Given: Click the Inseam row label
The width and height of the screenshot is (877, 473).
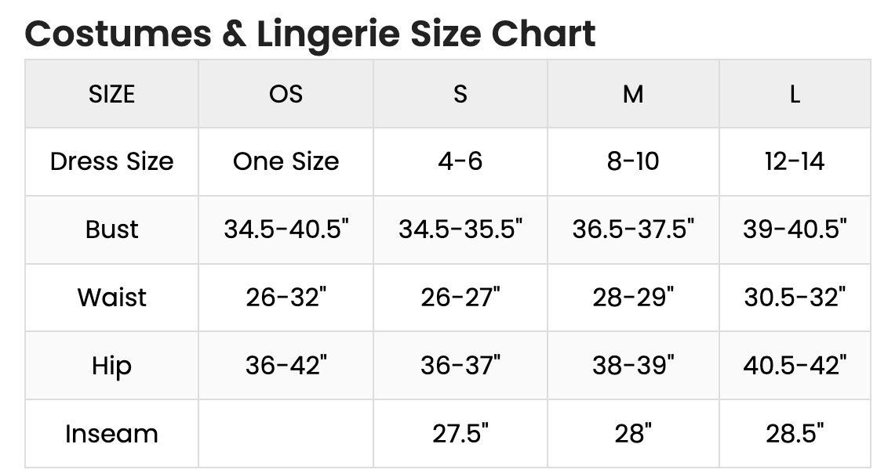Looking at the screenshot, I should click(x=111, y=434).
